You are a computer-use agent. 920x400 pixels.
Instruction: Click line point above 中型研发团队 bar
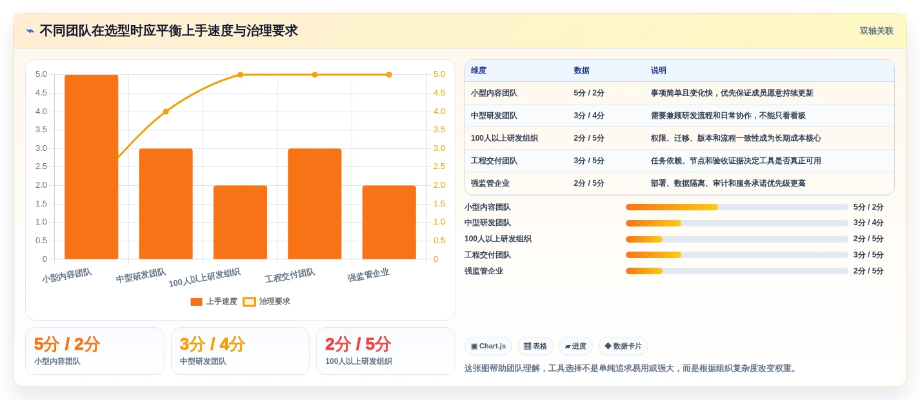pos(166,112)
